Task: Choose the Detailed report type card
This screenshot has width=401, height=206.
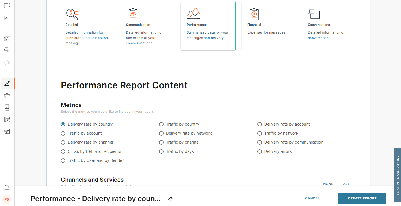Action: [x=87, y=26]
